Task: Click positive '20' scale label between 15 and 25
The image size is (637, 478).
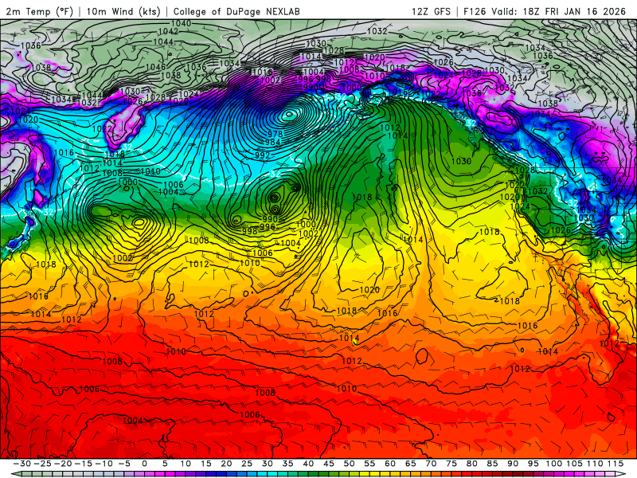Action: coord(226,464)
